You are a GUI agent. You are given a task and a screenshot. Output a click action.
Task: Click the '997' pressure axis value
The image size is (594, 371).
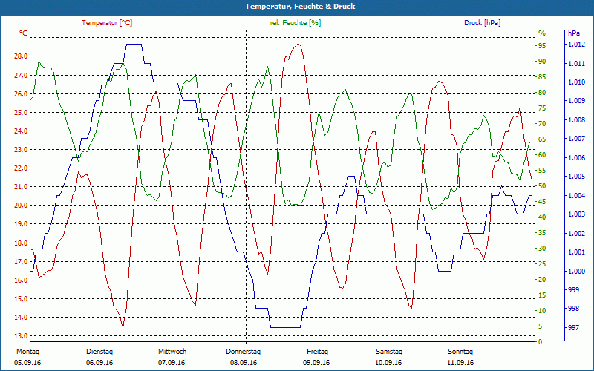573,328
